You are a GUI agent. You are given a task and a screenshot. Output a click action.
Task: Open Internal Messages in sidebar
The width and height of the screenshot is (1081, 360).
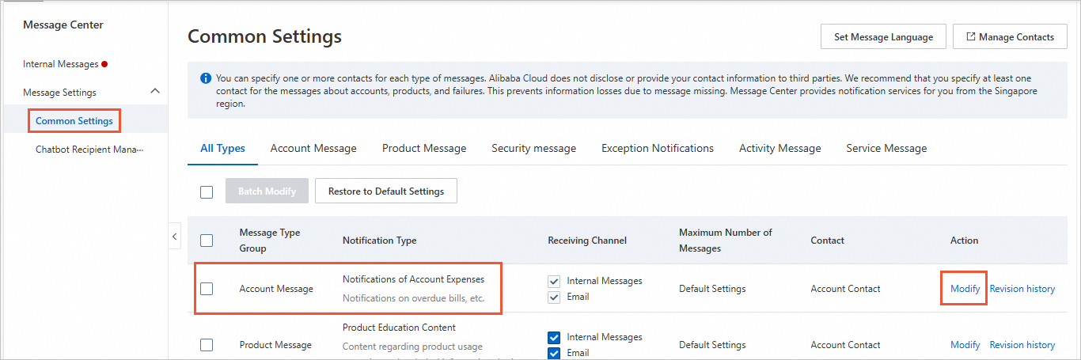tap(60, 64)
